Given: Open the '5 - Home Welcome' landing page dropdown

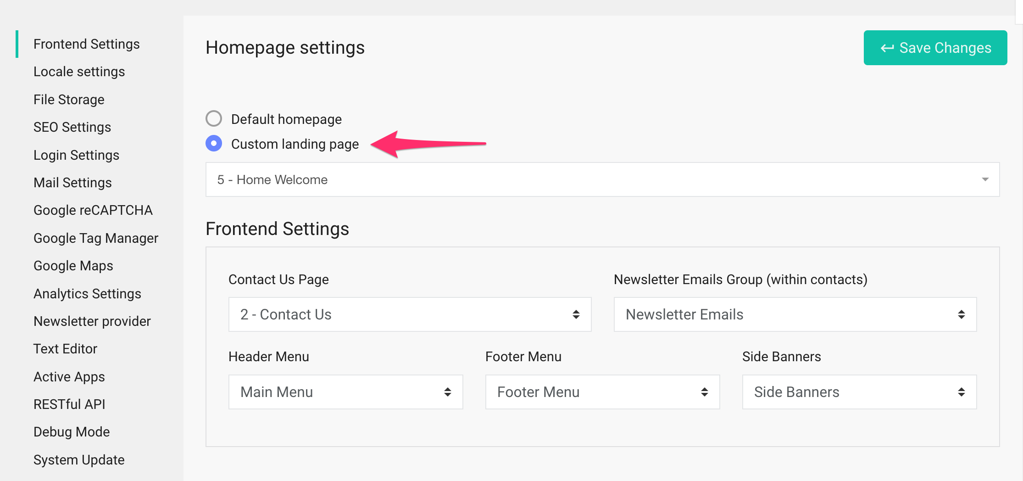Looking at the screenshot, I should click(602, 179).
